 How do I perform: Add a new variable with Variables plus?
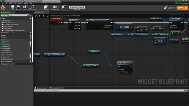[x=30, y=38]
